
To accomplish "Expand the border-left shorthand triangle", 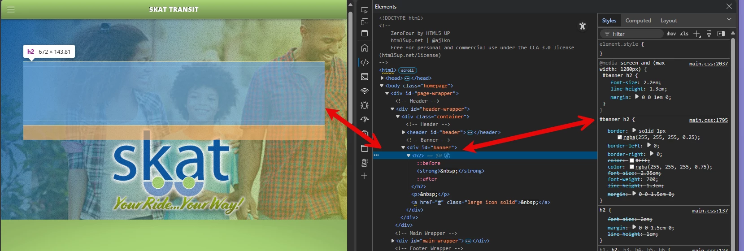I will [x=649, y=145].
